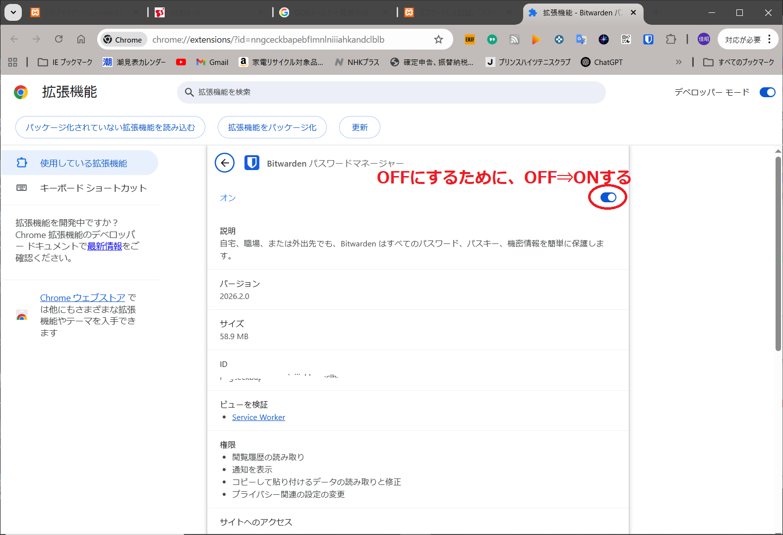
Task: Go back using the circled arrow beside Bitwarden
Action: (225, 163)
